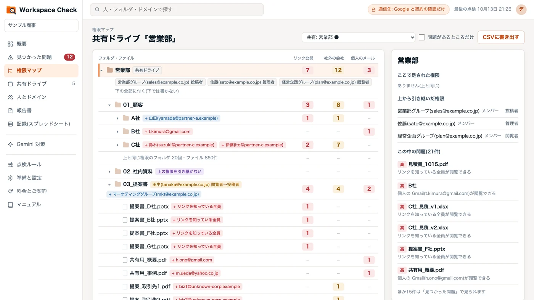Screen dimensions: 534x300
Task: Click the book icon for マニュアル
Action: pos(10,205)
